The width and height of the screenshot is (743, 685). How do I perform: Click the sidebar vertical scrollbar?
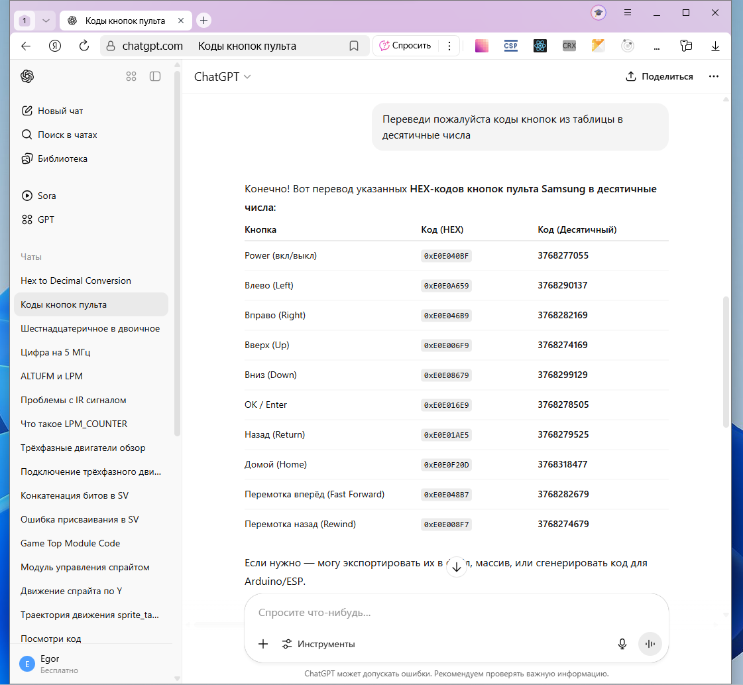177,253
